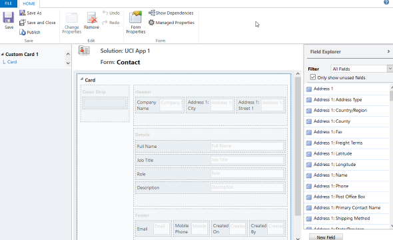The width and height of the screenshot is (393, 240).
Task: Click the Field Explorer list scrollbar thumb
Action: pos(392,95)
